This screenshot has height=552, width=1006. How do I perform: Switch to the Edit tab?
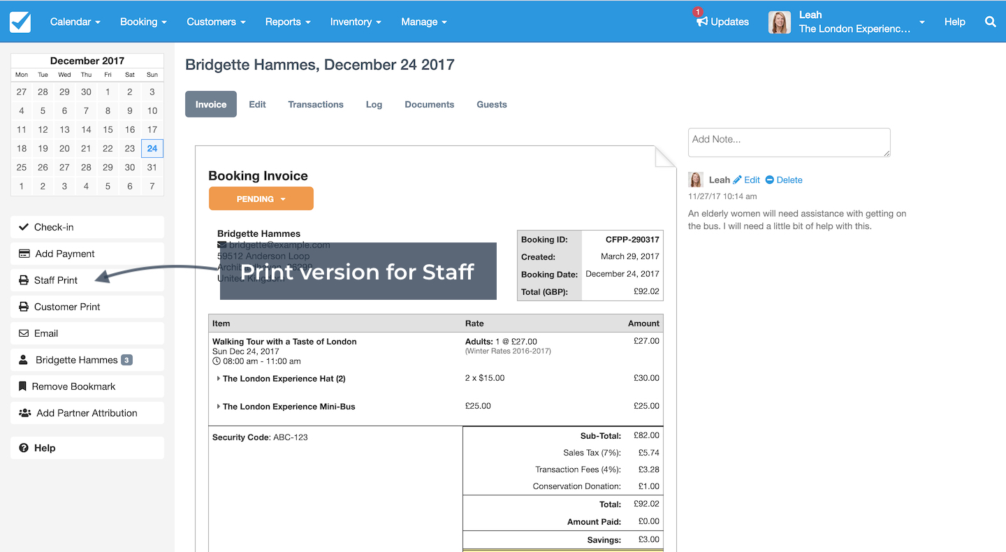coord(257,104)
